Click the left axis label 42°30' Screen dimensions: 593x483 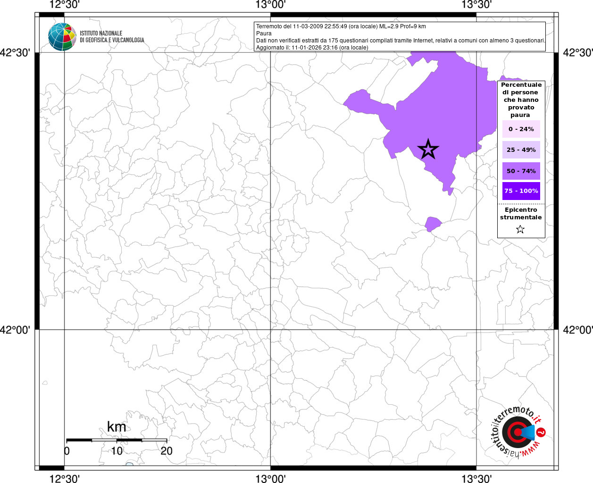click(15, 52)
